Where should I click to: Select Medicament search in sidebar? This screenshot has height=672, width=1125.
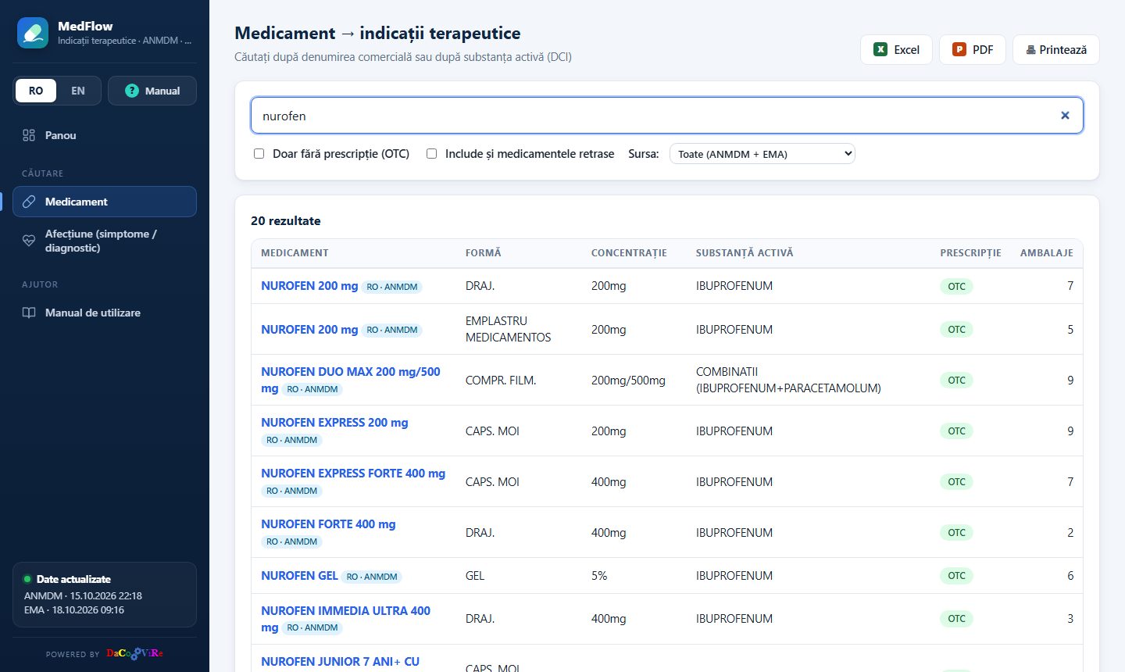click(105, 202)
